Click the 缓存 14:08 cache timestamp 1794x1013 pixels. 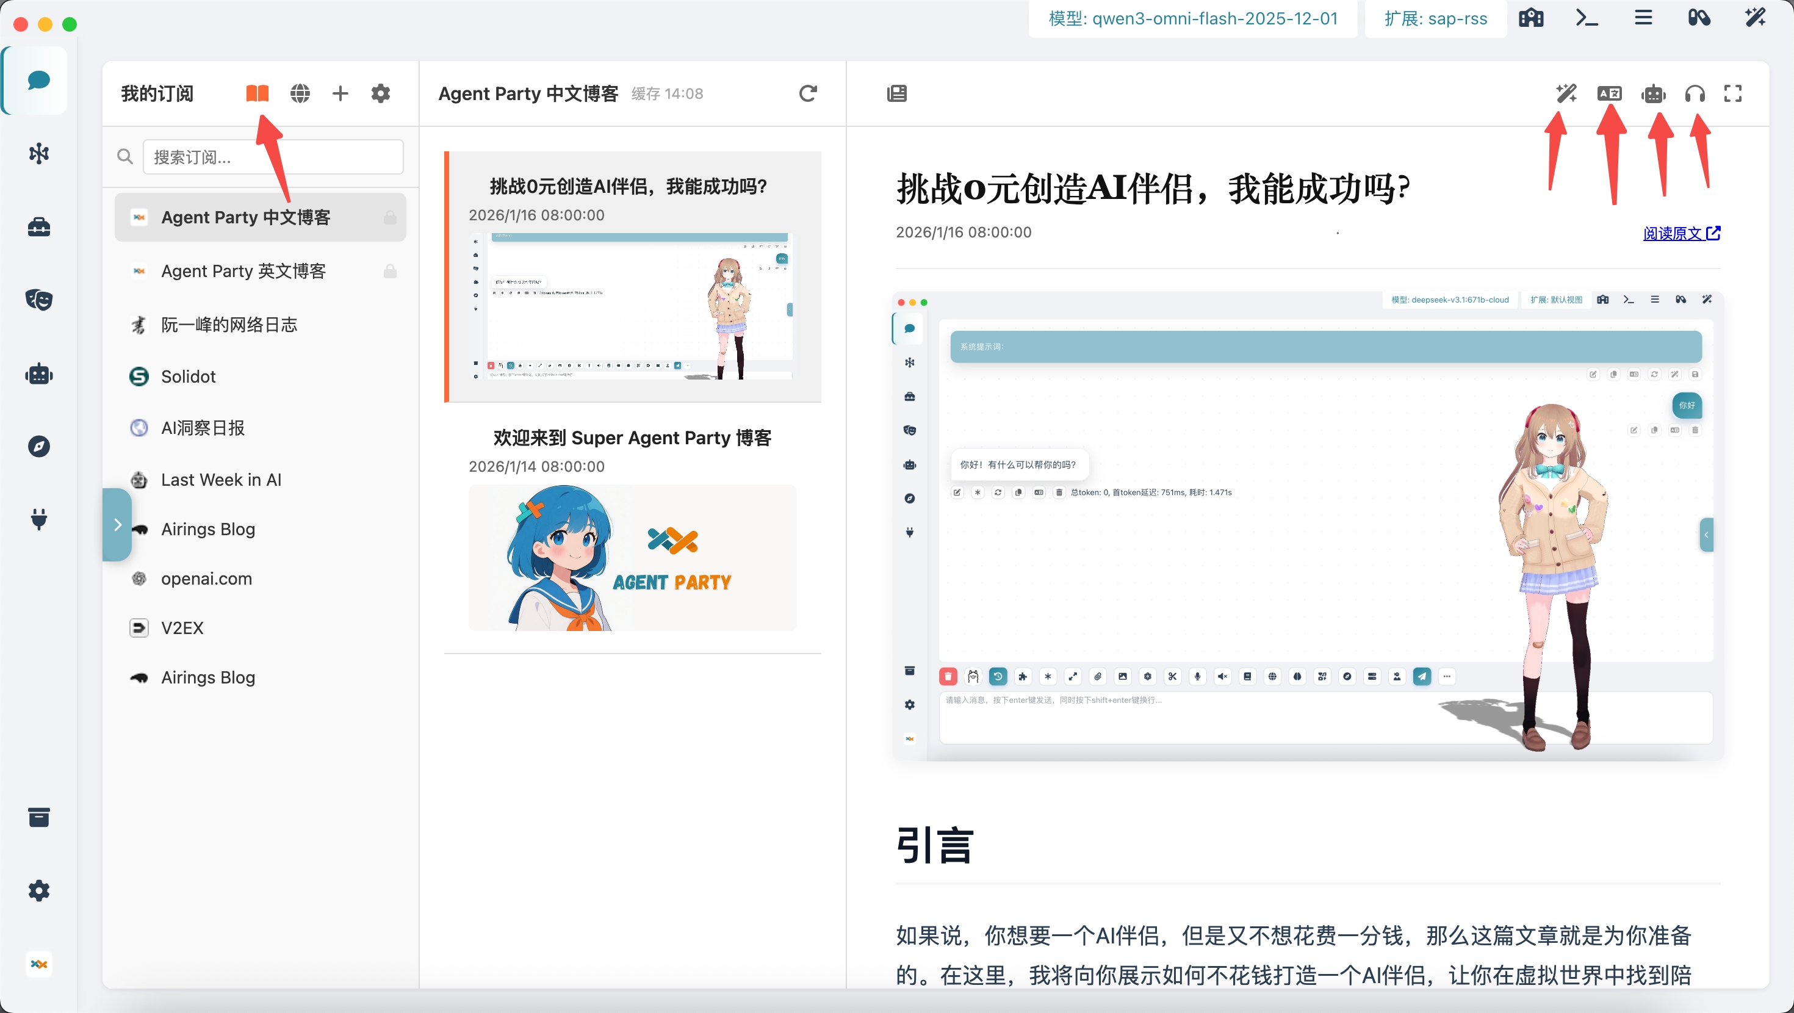click(667, 94)
